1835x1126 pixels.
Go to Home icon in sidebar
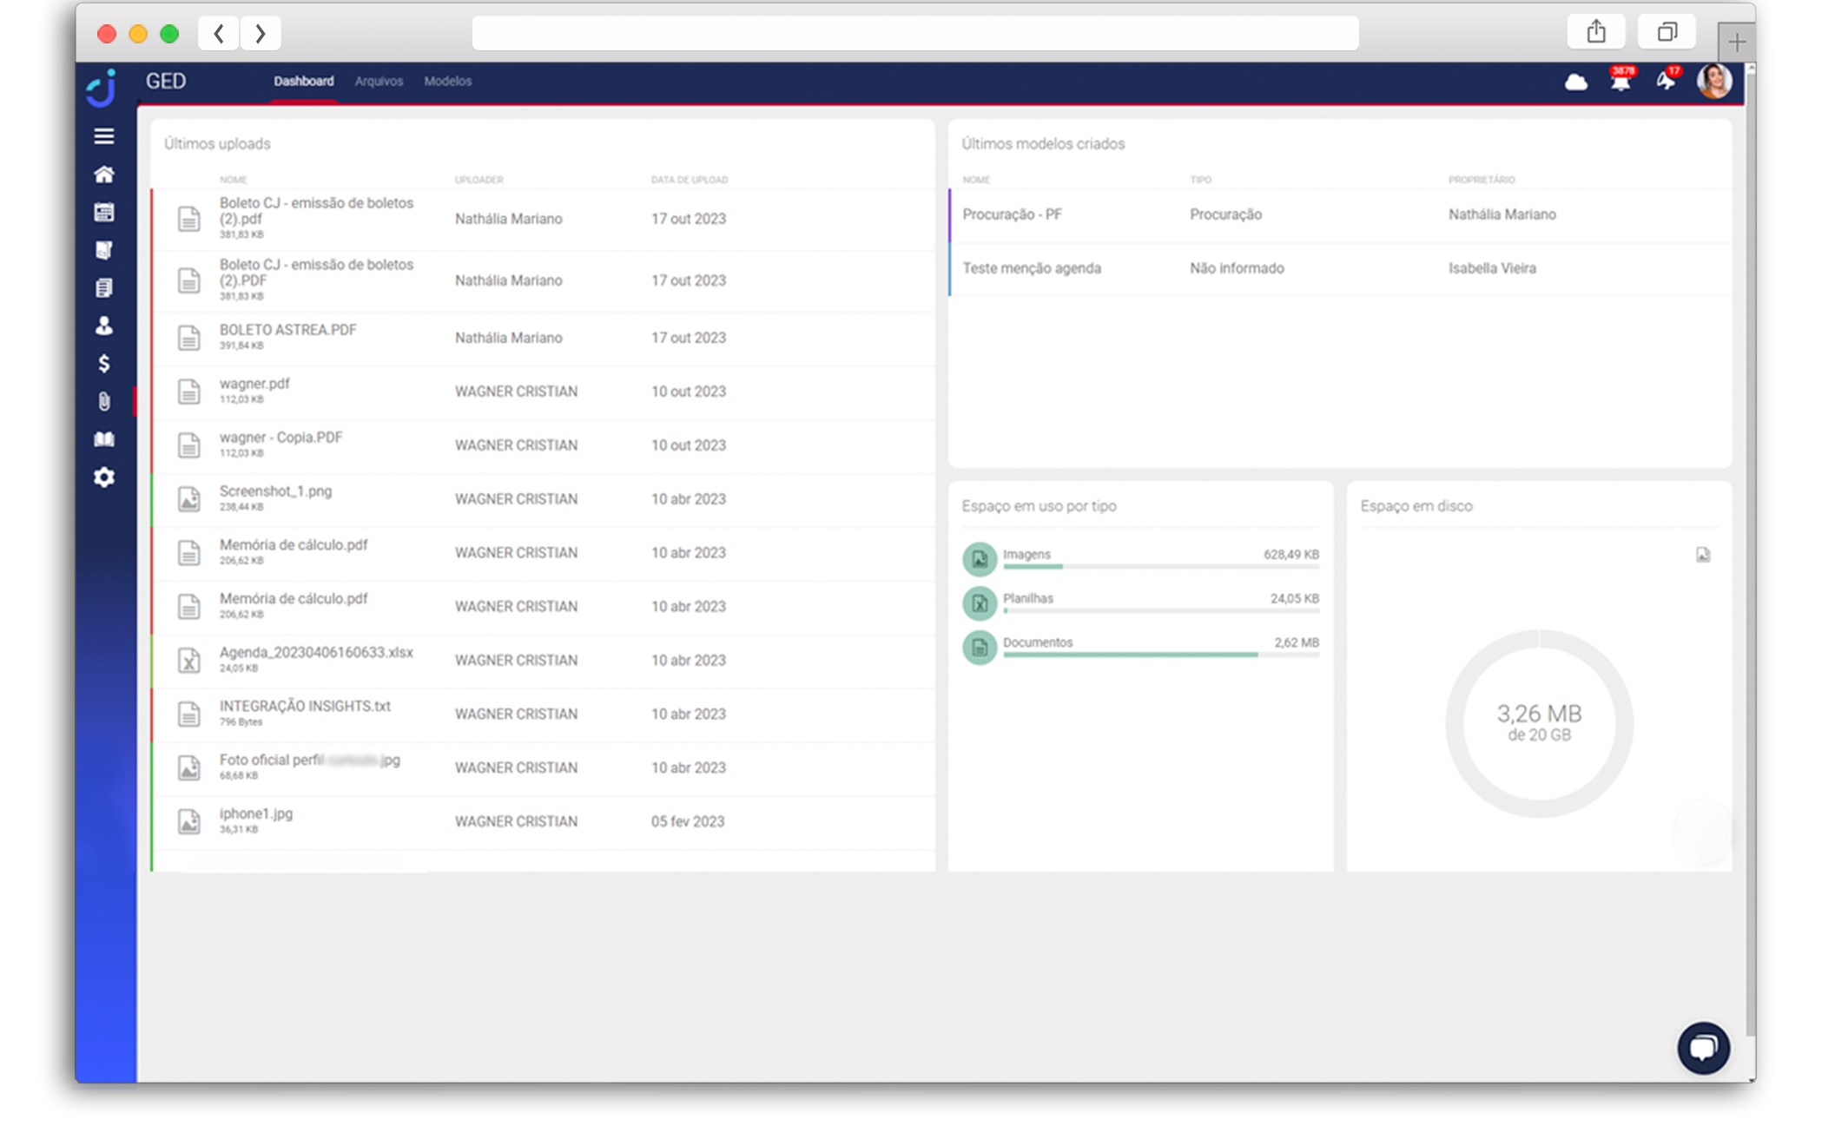pyautogui.click(x=103, y=174)
